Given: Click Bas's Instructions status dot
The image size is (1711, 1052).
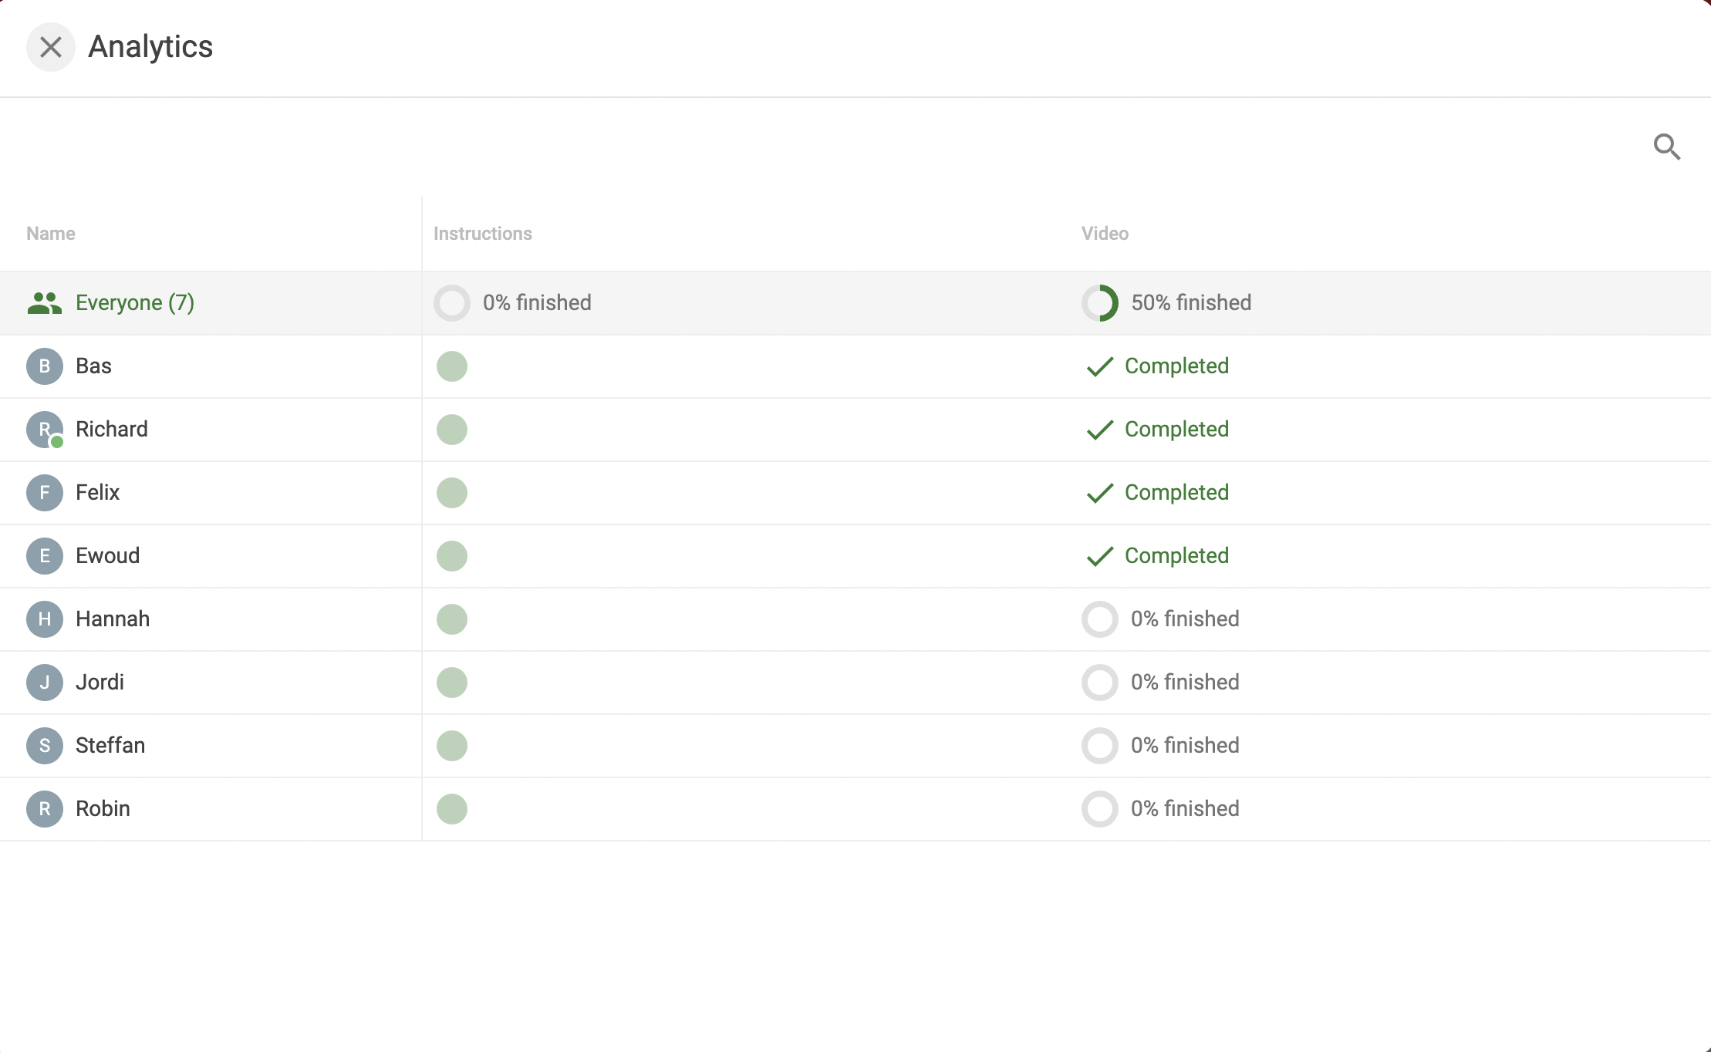Looking at the screenshot, I should pos(452,366).
